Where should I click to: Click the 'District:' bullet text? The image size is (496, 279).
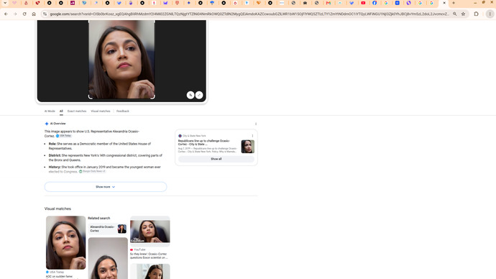tap(106, 158)
